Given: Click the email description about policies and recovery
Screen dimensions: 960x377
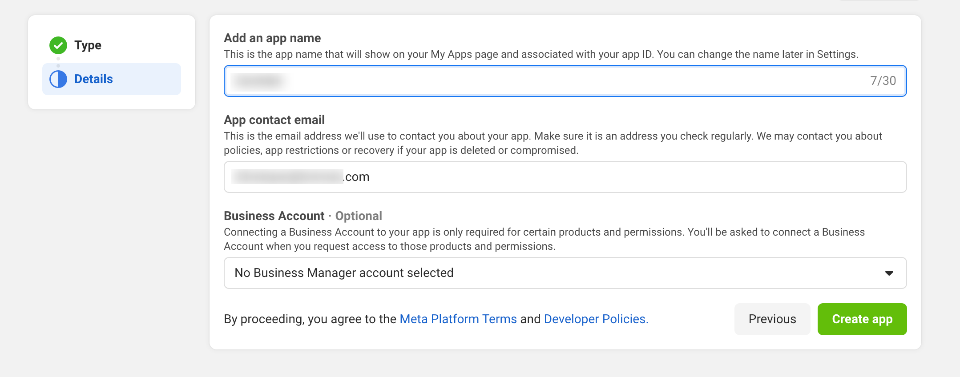Looking at the screenshot, I should [553, 143].
